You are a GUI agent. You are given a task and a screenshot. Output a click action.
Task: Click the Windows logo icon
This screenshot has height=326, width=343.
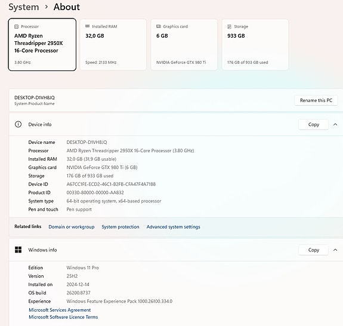coord(18,250)
